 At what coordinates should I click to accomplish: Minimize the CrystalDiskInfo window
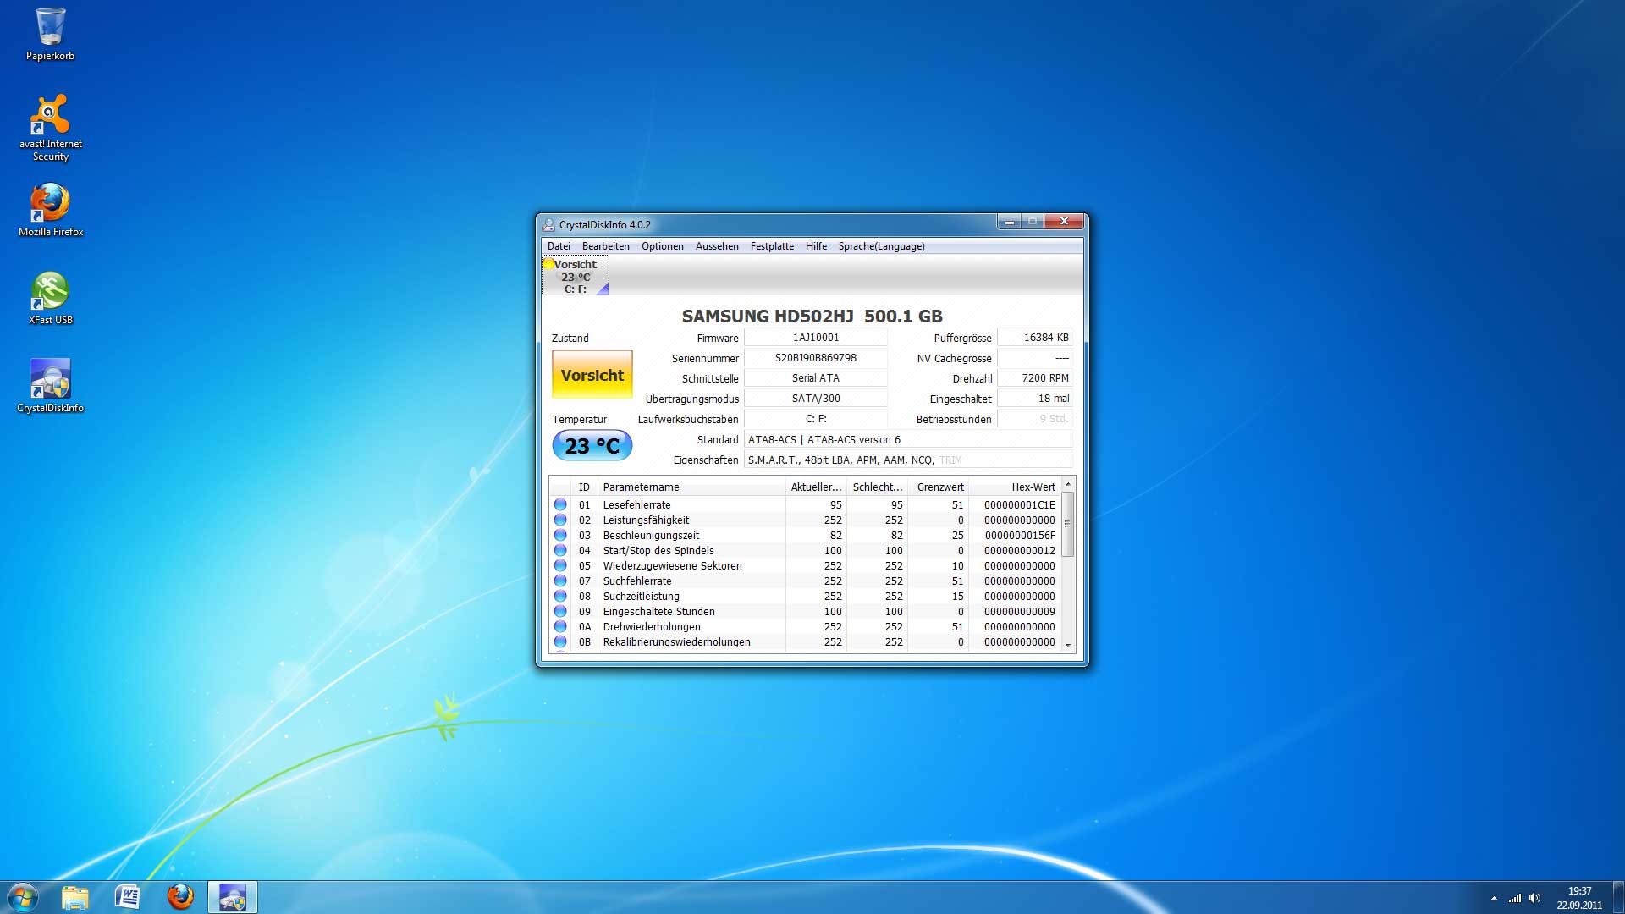tap(1009, 222)
